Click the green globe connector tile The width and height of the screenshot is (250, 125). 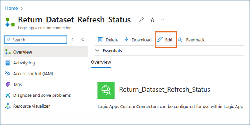pos(106,90)
